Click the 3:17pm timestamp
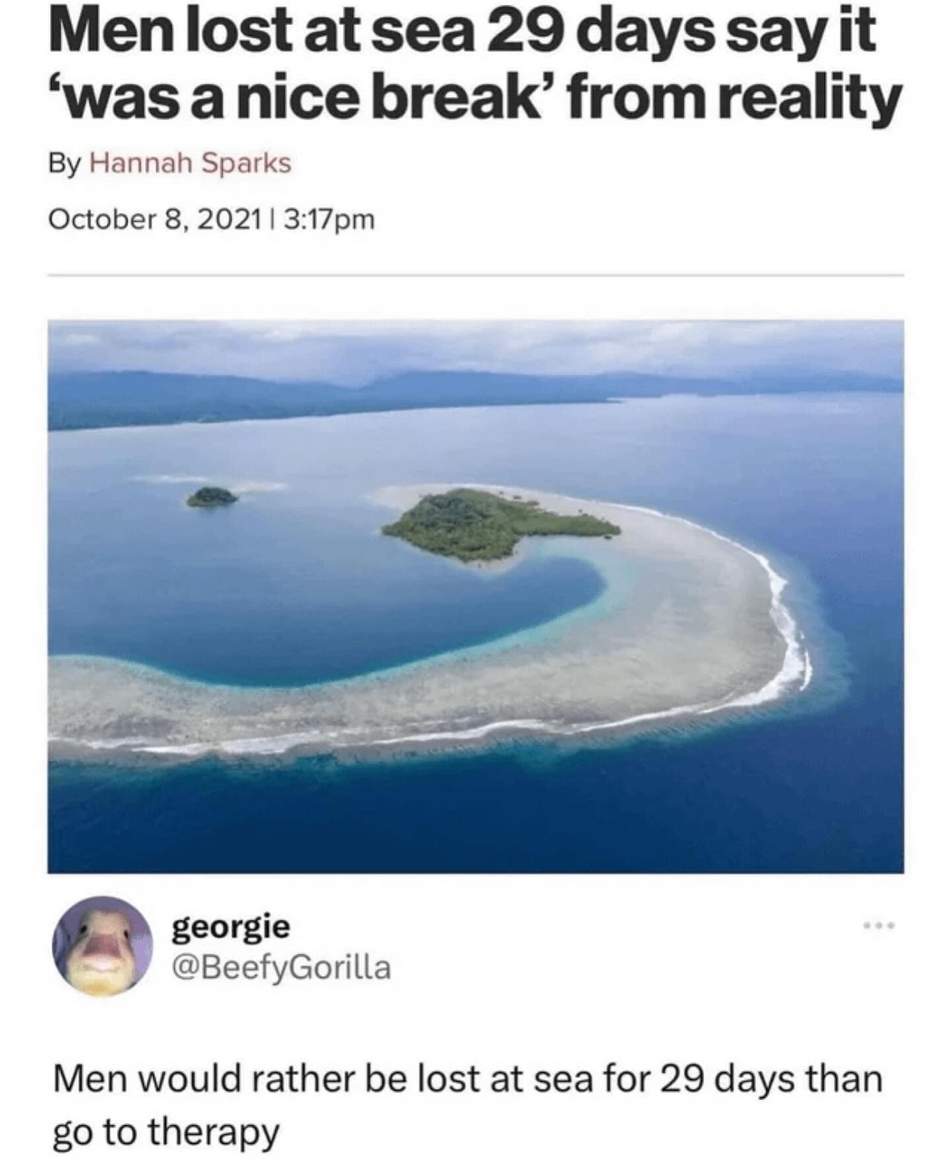This screenshot has width=951, height=1164. coord(328,219)
